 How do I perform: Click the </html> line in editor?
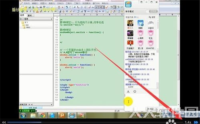click(x=64, y=100)
